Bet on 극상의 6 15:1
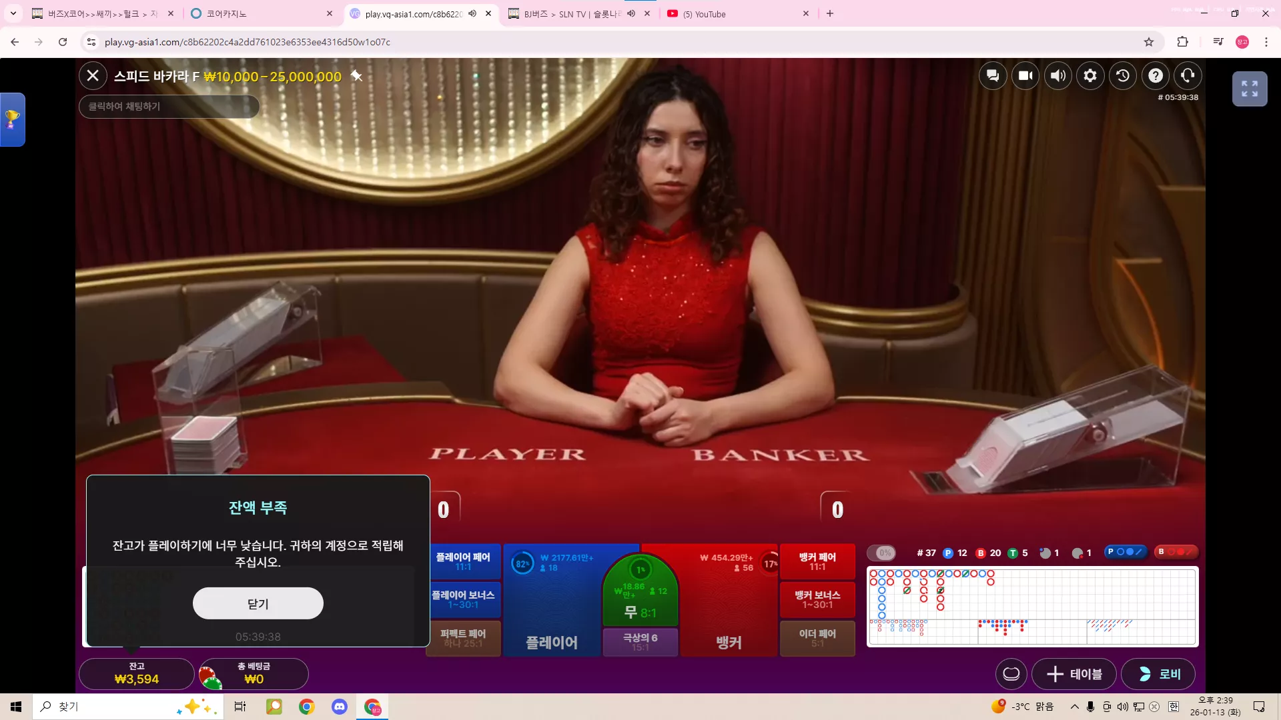Image resolution: width=1281 pixels, height=720 pixels. (640, 642)
